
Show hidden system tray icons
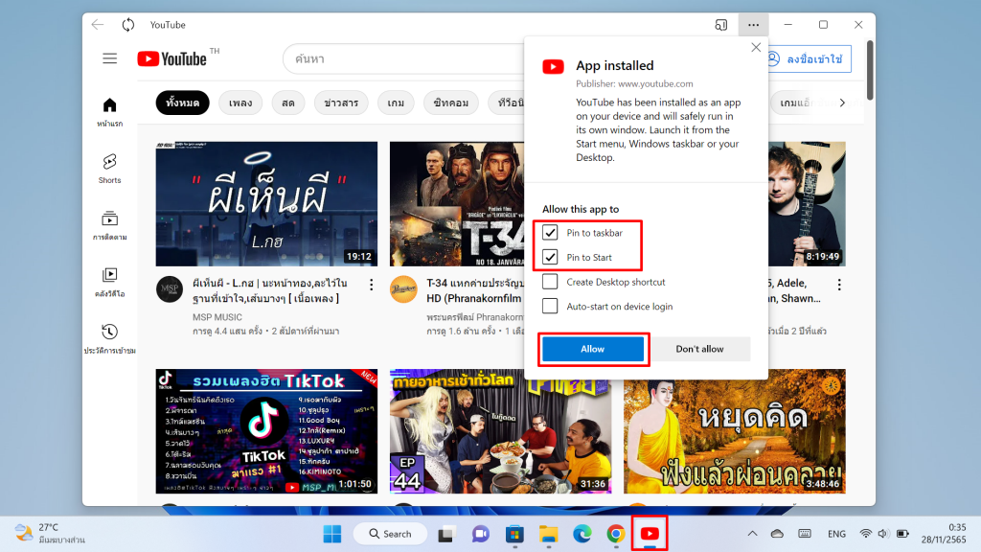click(x=752, y=534)
